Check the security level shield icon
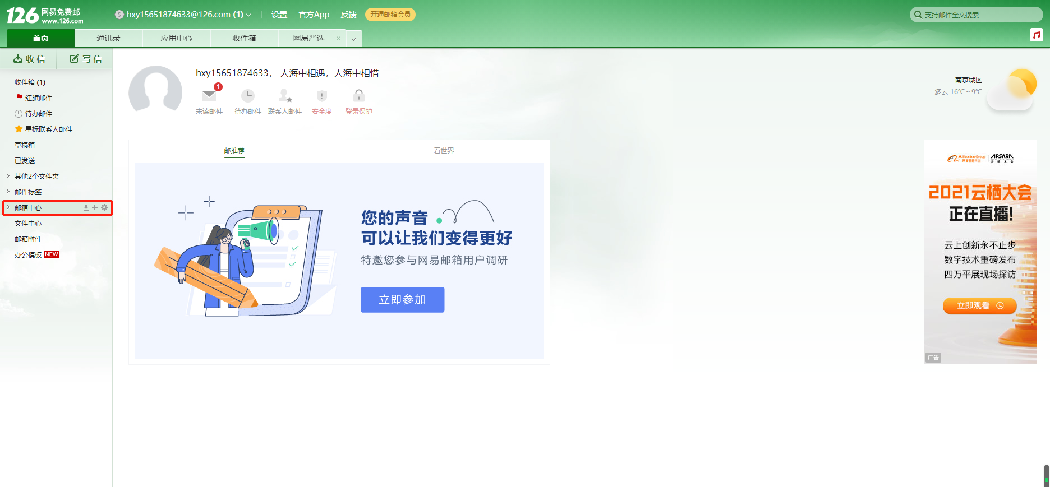Viewport: 1050px width, 487px height. coord(322,96)
